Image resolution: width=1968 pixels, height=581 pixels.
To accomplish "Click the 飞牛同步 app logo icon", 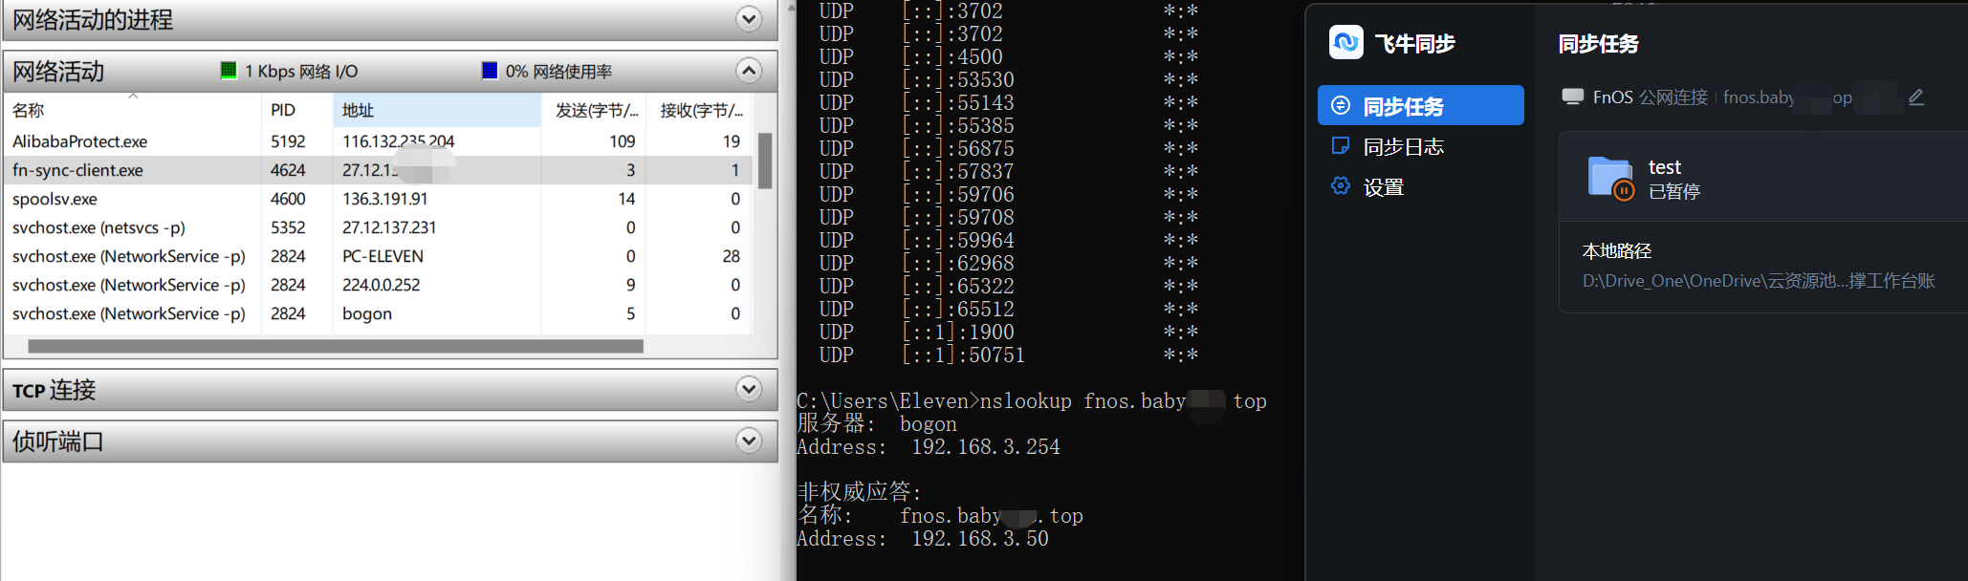I will (x=1346, y=42).
